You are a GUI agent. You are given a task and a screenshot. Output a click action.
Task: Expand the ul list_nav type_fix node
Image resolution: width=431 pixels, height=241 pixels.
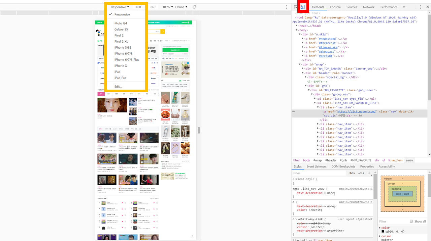(315, 99)
